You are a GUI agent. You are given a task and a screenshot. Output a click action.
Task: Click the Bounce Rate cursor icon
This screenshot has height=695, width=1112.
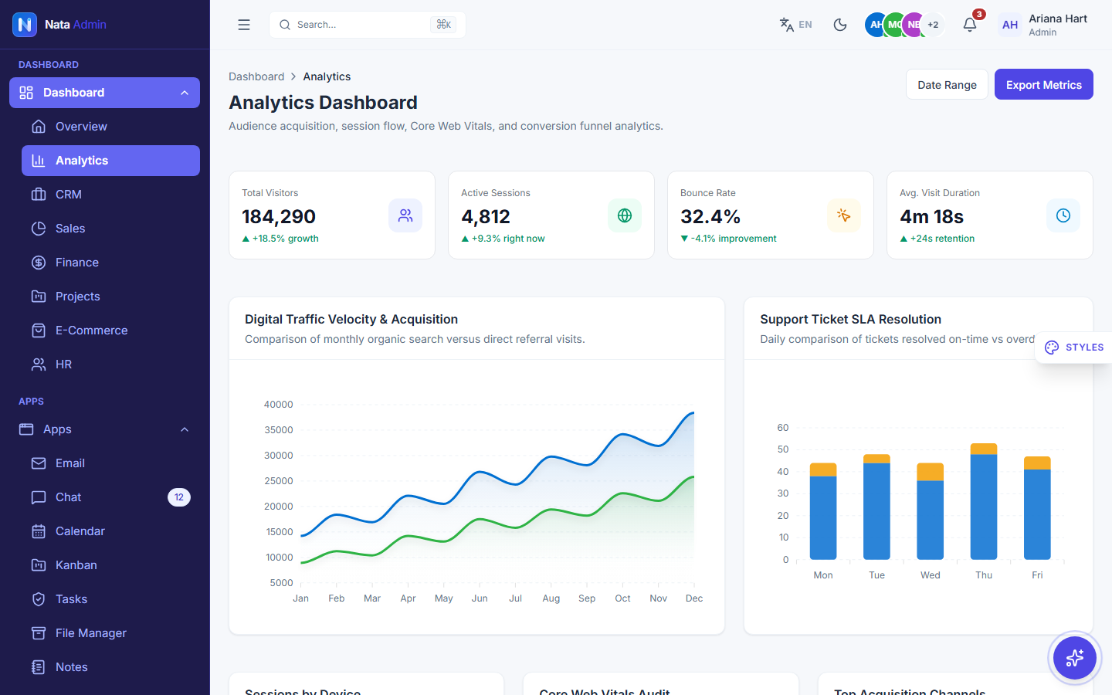coord(844,215)
